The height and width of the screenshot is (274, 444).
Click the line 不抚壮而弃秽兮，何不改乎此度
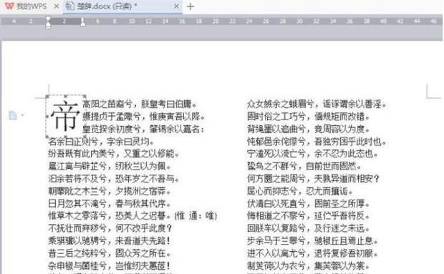[x=110, y=228]
